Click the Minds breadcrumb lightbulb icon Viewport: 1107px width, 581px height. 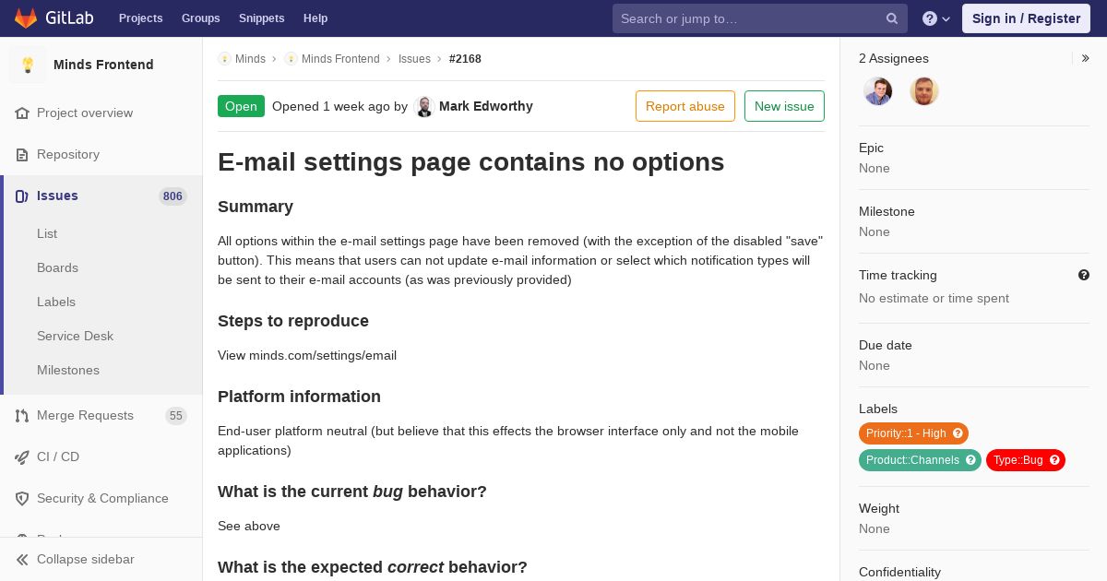coord(224,59)
